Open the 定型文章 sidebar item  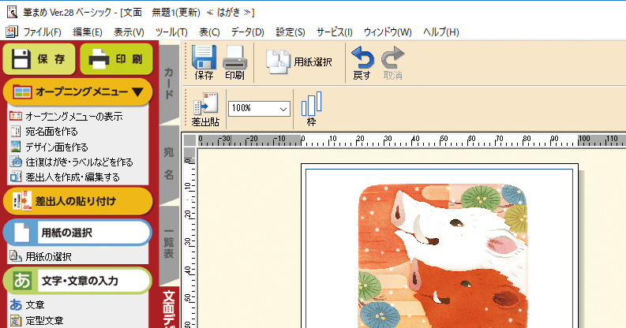click(x=44, y=320)
